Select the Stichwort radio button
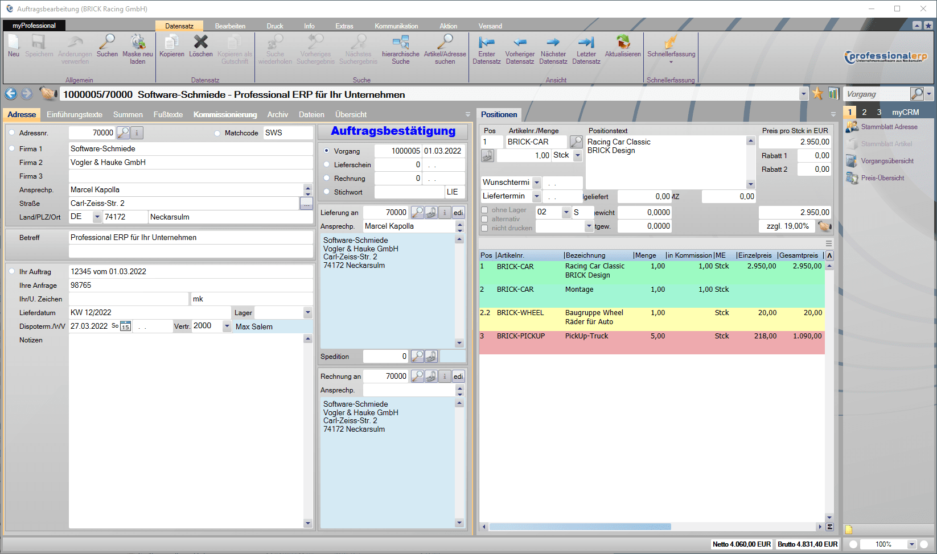The height and width of the screenshot is (554, 937). pos(327,192)
